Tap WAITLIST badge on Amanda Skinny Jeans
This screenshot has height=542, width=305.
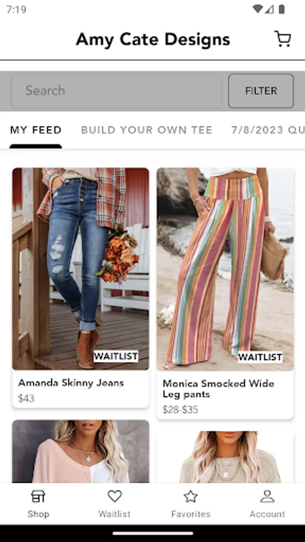[116, 357]
